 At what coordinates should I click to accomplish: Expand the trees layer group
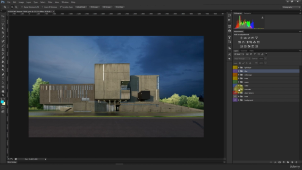pyautogui.click(x=239, y=78)
